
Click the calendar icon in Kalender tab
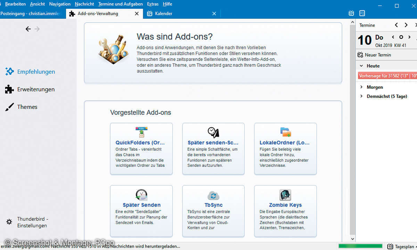149,14
